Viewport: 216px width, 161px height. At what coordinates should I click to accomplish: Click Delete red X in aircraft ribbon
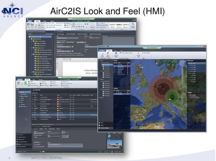(29, 81)
